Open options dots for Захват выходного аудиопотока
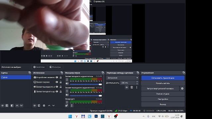This screenshot has width=212, height=119. 67,91
